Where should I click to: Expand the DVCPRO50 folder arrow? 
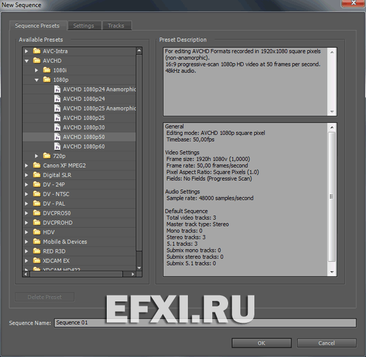[26, 213]
